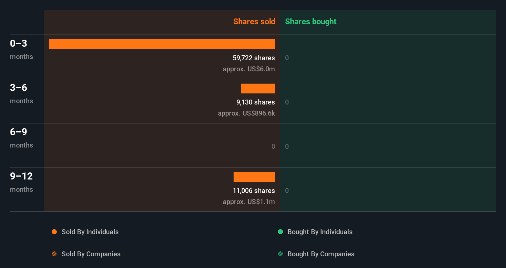This screenshot has width=506, height=268.
Task: Click the 9–12 months orange sold bar
Action: tap(254, 177)
